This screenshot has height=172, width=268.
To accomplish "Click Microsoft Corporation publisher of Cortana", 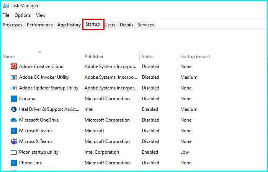I will click(107, 99).
